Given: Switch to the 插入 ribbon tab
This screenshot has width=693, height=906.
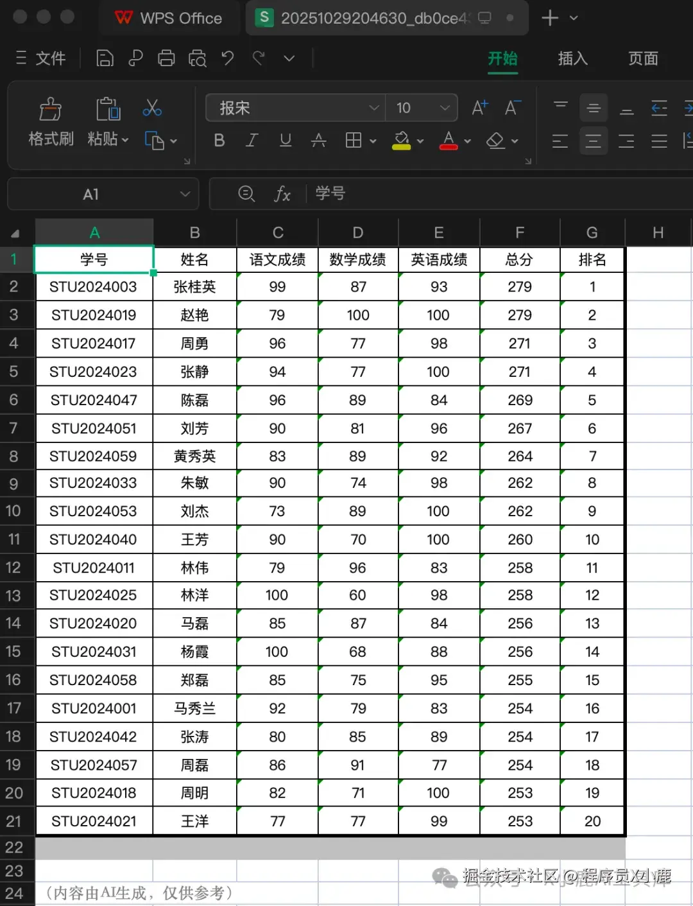Looking at the screenshot, I should 572,58.
